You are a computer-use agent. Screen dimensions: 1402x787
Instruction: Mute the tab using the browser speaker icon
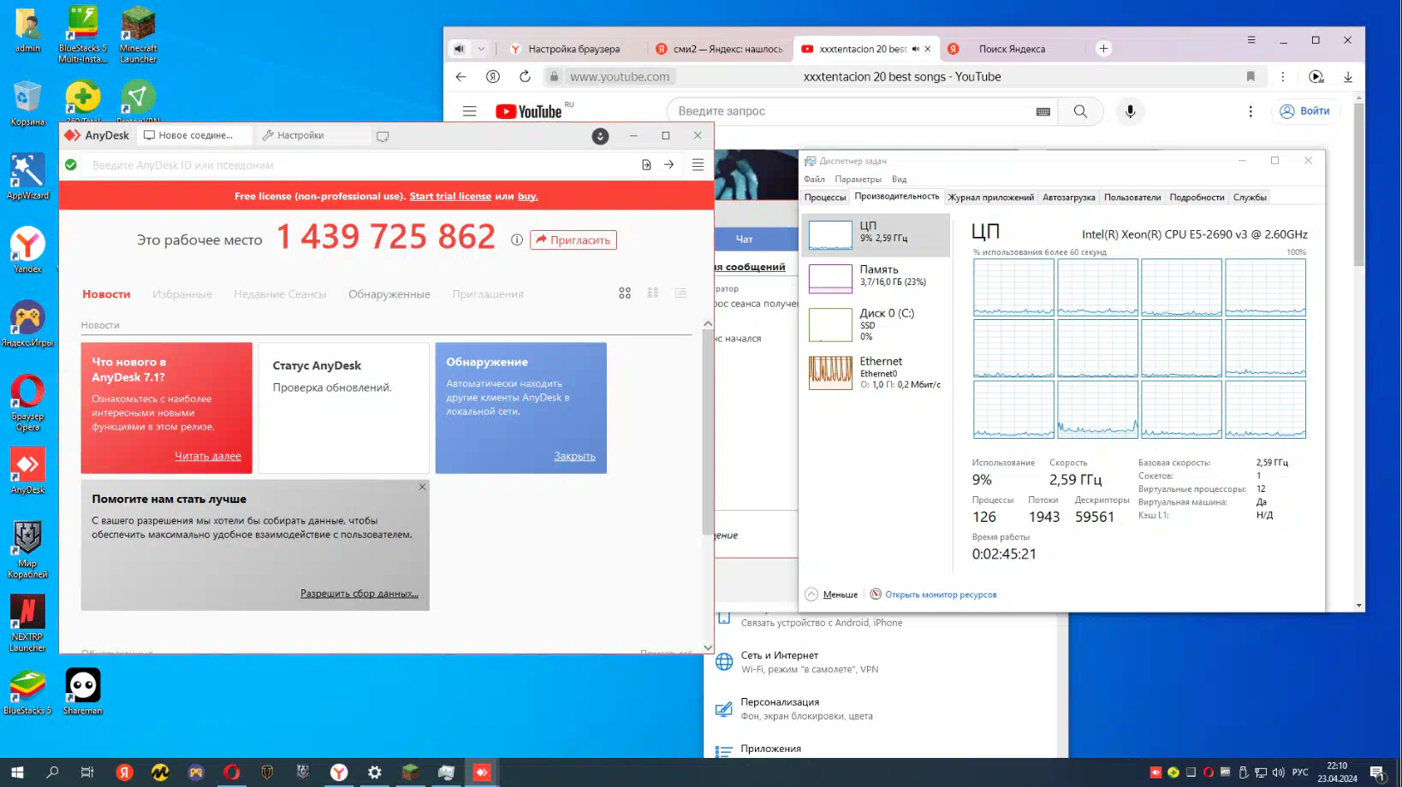(460, 49)
